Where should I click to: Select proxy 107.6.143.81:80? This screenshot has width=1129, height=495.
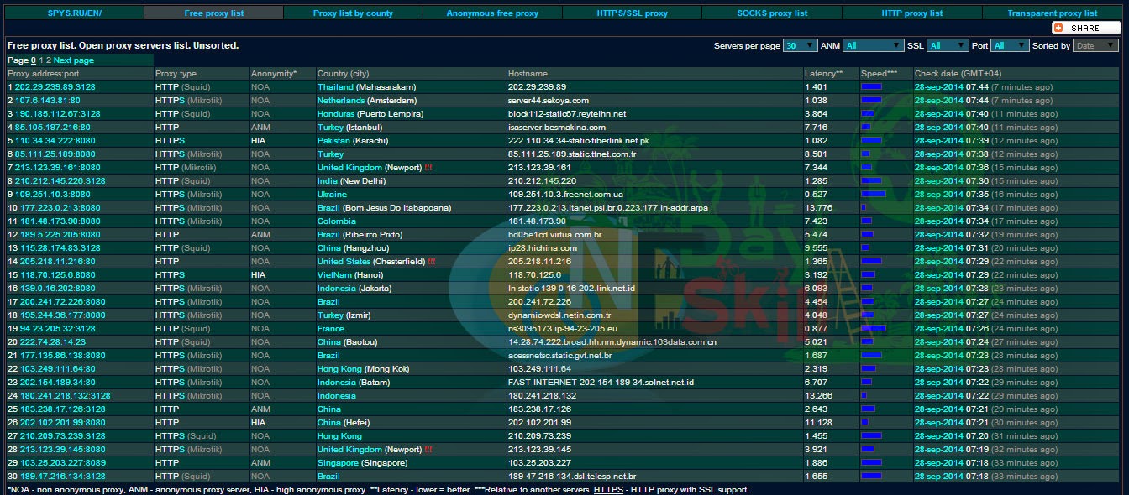tap(48, 101)
